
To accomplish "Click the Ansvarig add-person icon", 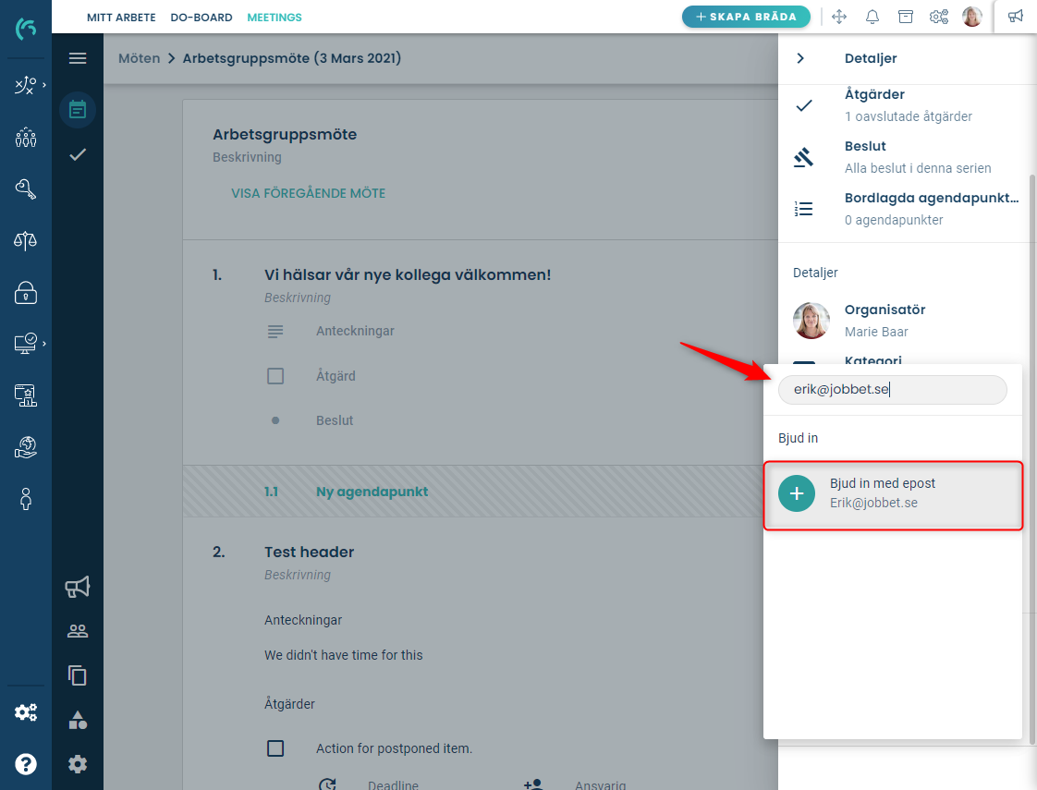I will [533, 784].
